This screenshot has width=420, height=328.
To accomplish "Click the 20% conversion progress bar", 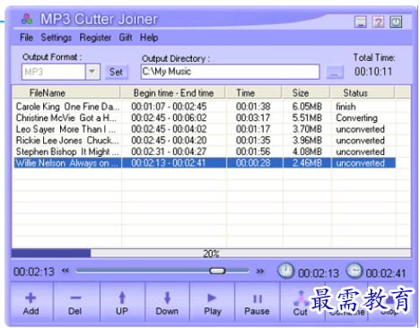I will [x=211, y=254].
